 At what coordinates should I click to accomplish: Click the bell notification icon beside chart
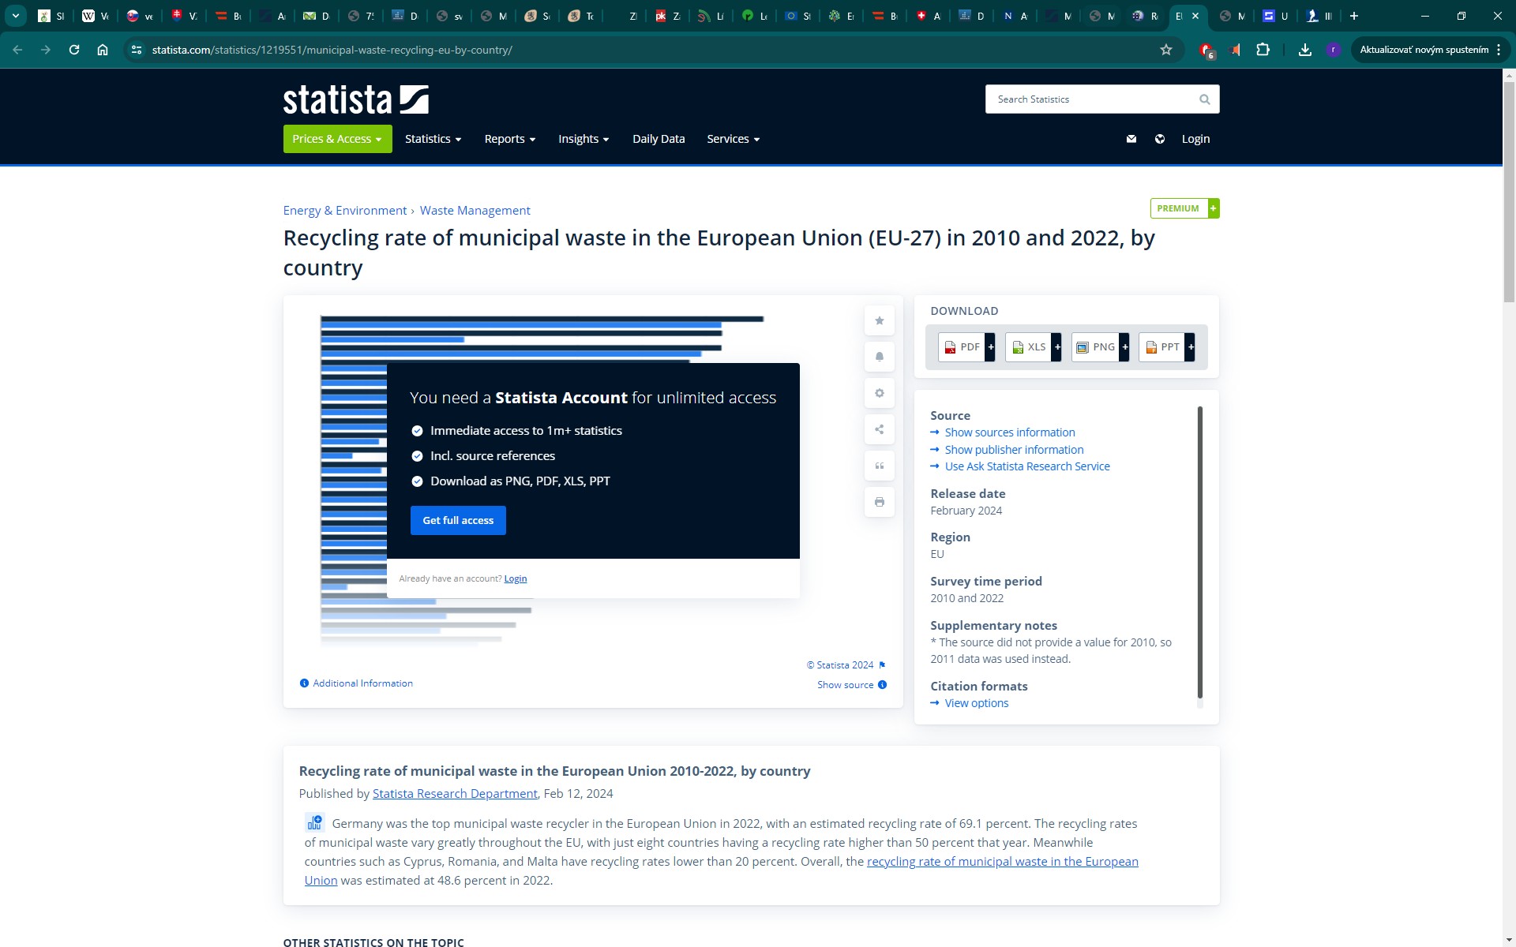(x=880, y=357)
